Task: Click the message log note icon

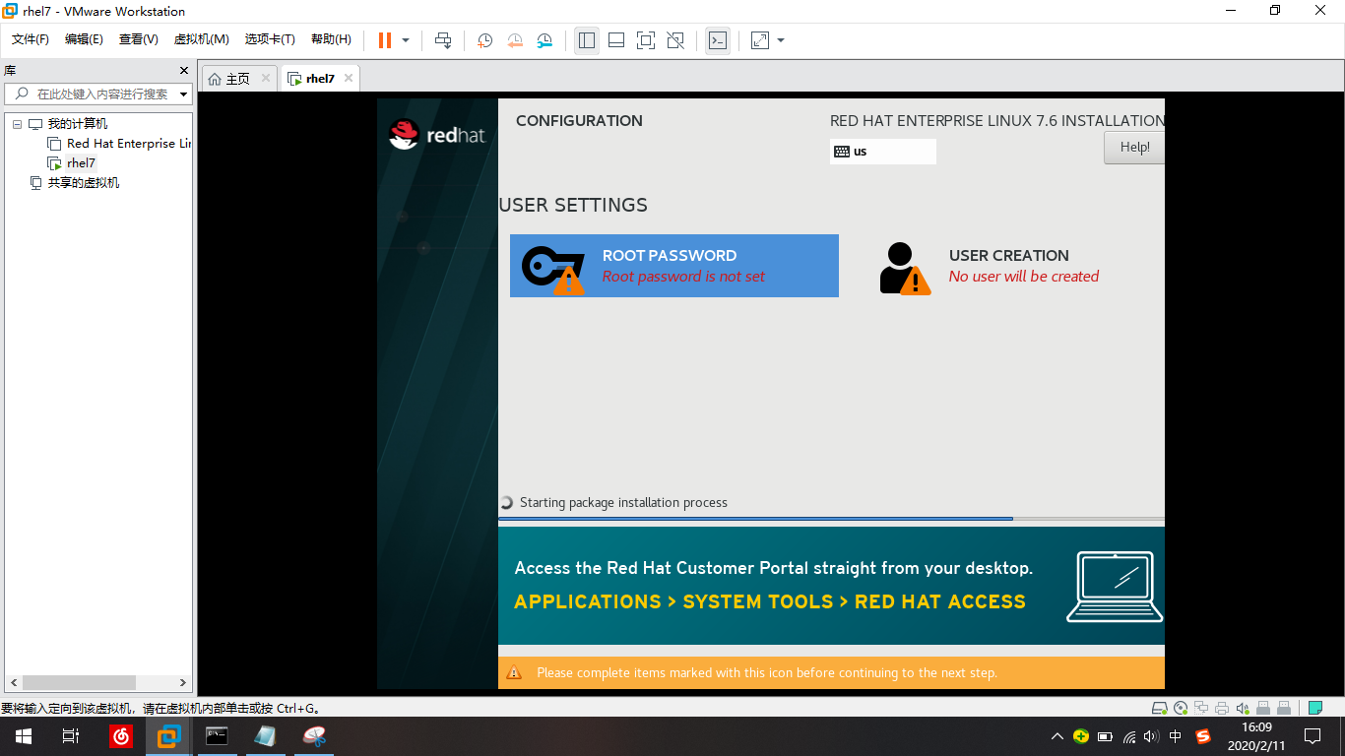Action: coord(1314,708)
